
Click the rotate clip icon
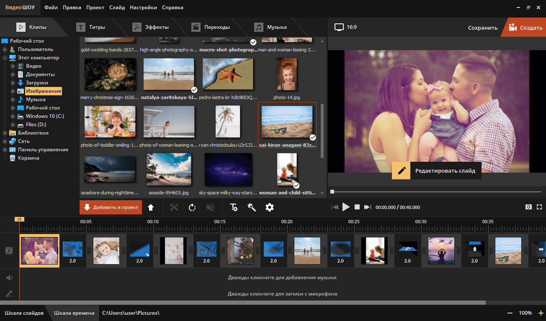click(x=192, y=207)
